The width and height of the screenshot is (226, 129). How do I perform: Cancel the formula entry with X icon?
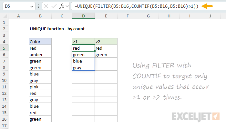pos(46,6)
